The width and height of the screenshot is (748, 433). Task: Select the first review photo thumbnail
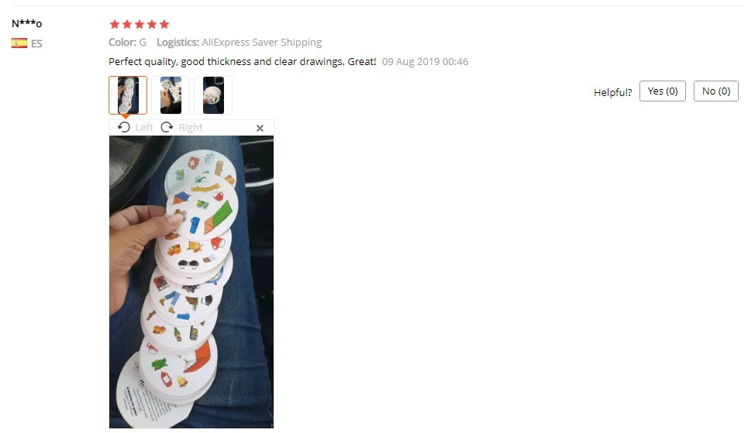128,95
